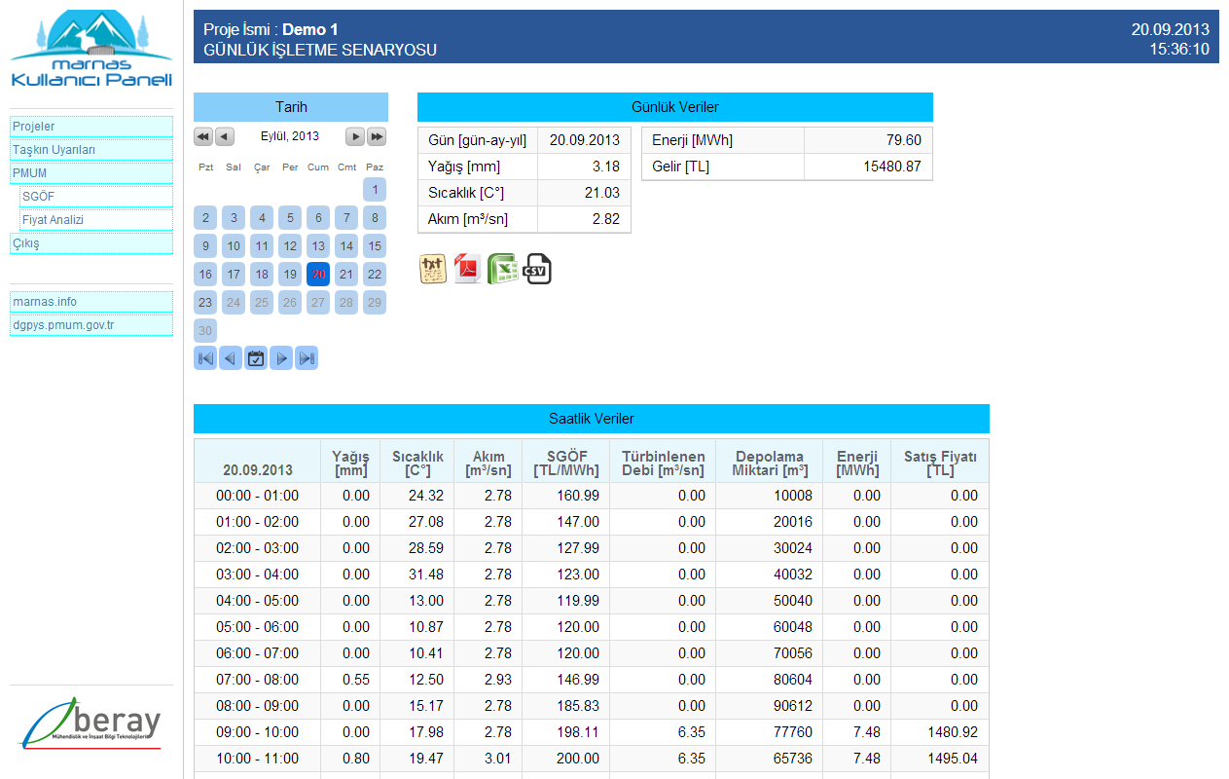Screen dimensions: 1229x779
Task: Step to previous day using blue arrow
Action: 231,358
